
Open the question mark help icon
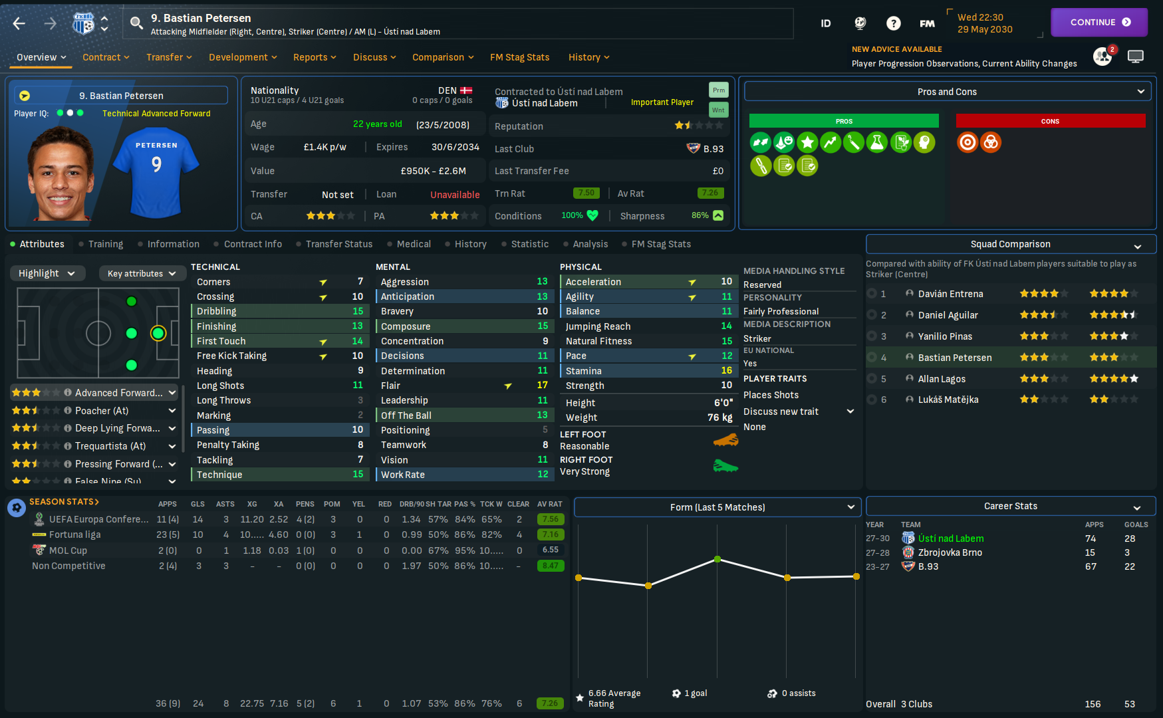point(894,24)
